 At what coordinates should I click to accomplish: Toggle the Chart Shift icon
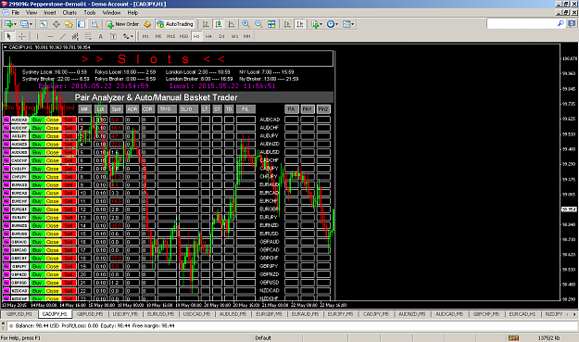point(300,24)
